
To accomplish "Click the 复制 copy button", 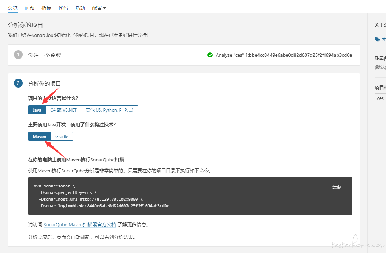I will 337,187.
